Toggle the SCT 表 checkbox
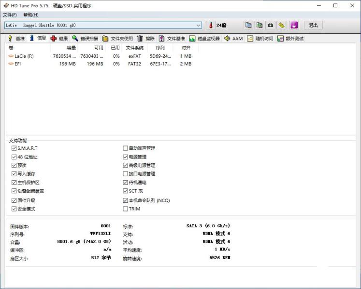The image size is (361, 289). tap(125, 191)
